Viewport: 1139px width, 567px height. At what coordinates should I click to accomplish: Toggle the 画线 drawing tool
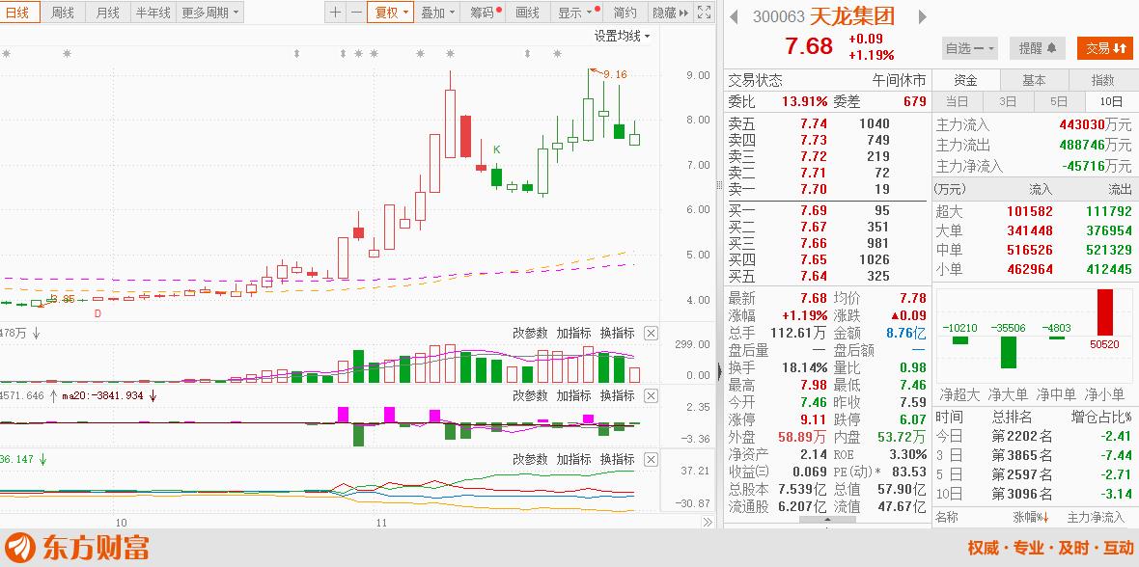pos(527,13)
